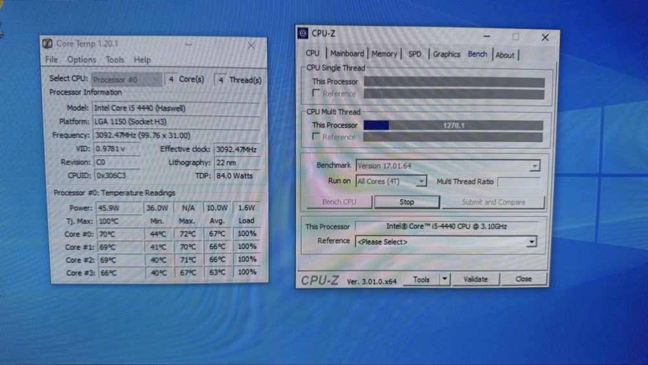Screen dimensions: 648x365
Task: Click the Submit and Compare button
Action: (x=493, y=202)
